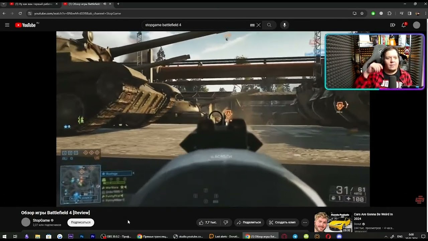Open Telegram from the taskbar
Image resolution: width=428 pixels, height=241 pixels.
pos(295,236)
